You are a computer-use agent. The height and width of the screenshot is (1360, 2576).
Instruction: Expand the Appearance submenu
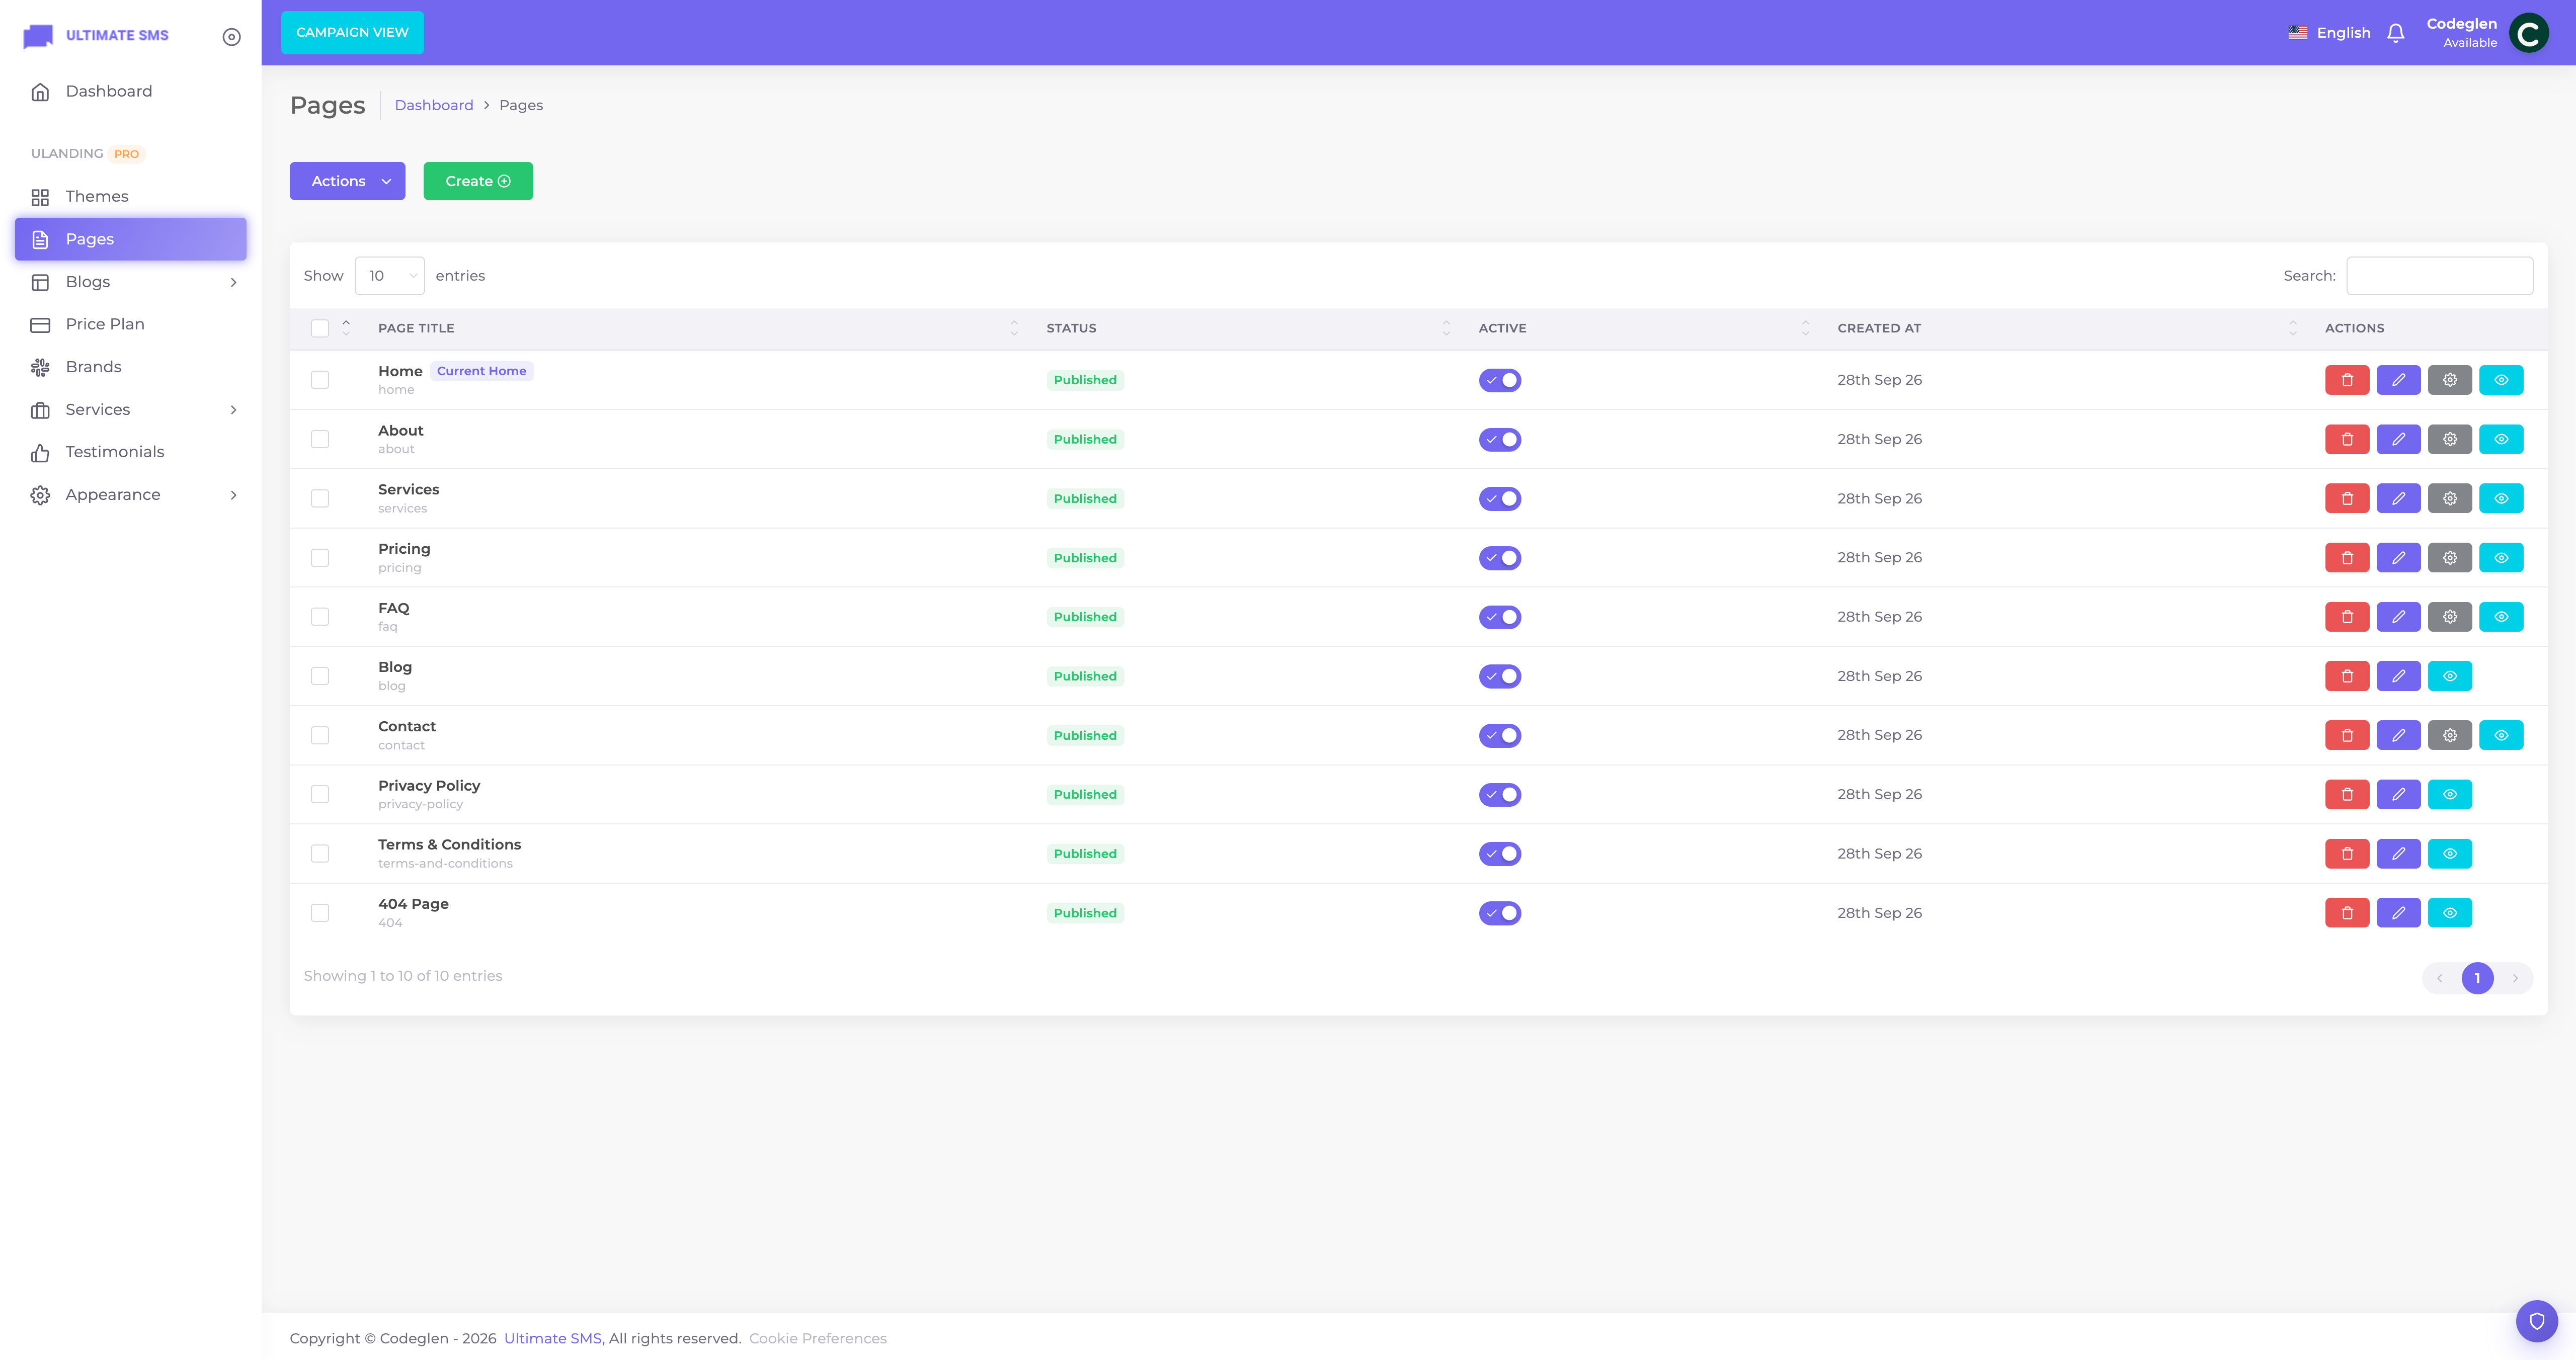pos(131,495)
